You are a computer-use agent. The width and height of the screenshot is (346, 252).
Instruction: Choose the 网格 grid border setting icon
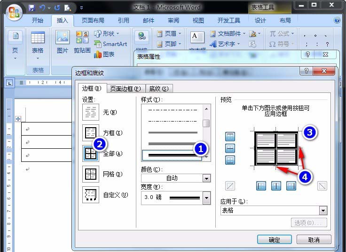pyautogui.click(x=91, y=174)
